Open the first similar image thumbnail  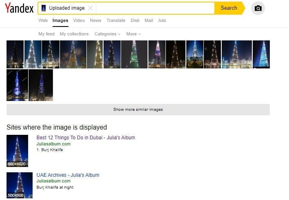(x=15, y=54)
